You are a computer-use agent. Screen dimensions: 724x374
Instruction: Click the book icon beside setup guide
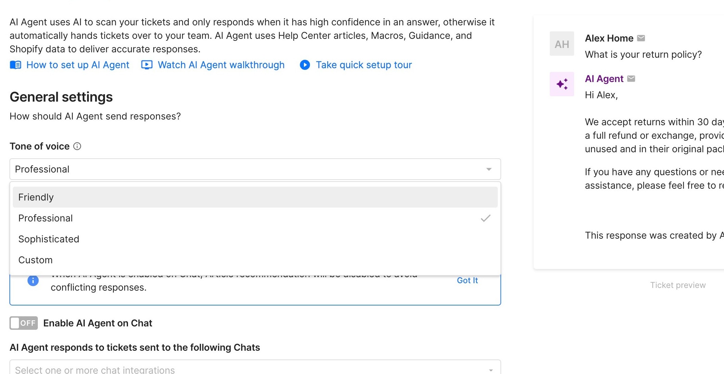(16, 65)
